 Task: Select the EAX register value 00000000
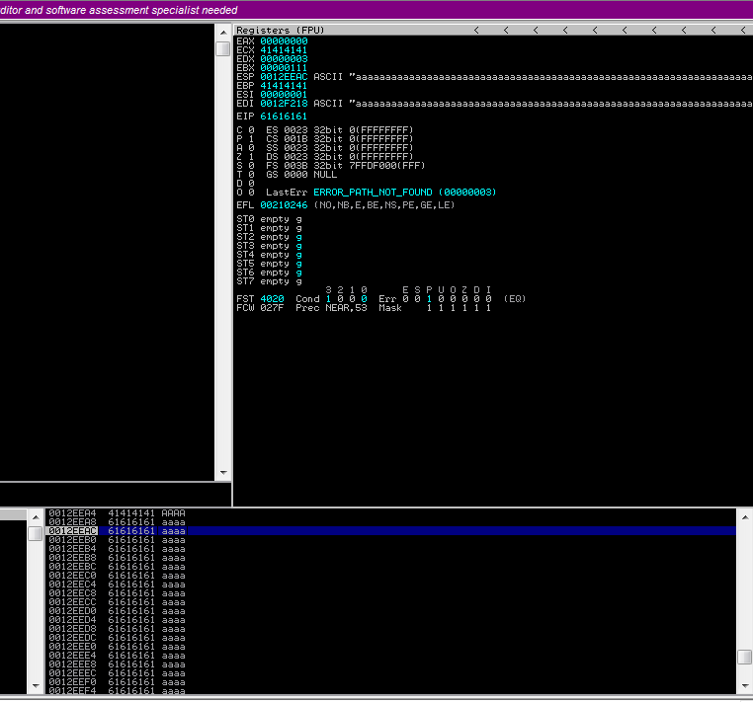click(x=284, y=41)
